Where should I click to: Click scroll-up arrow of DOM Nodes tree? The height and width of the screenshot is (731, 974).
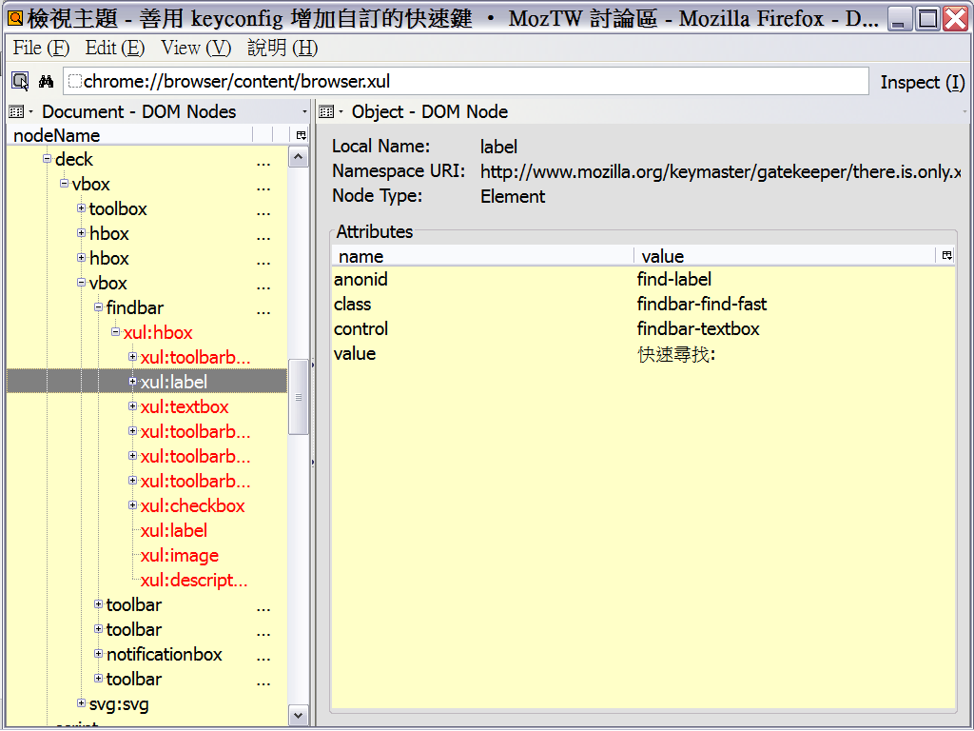(x=298, y=157)
